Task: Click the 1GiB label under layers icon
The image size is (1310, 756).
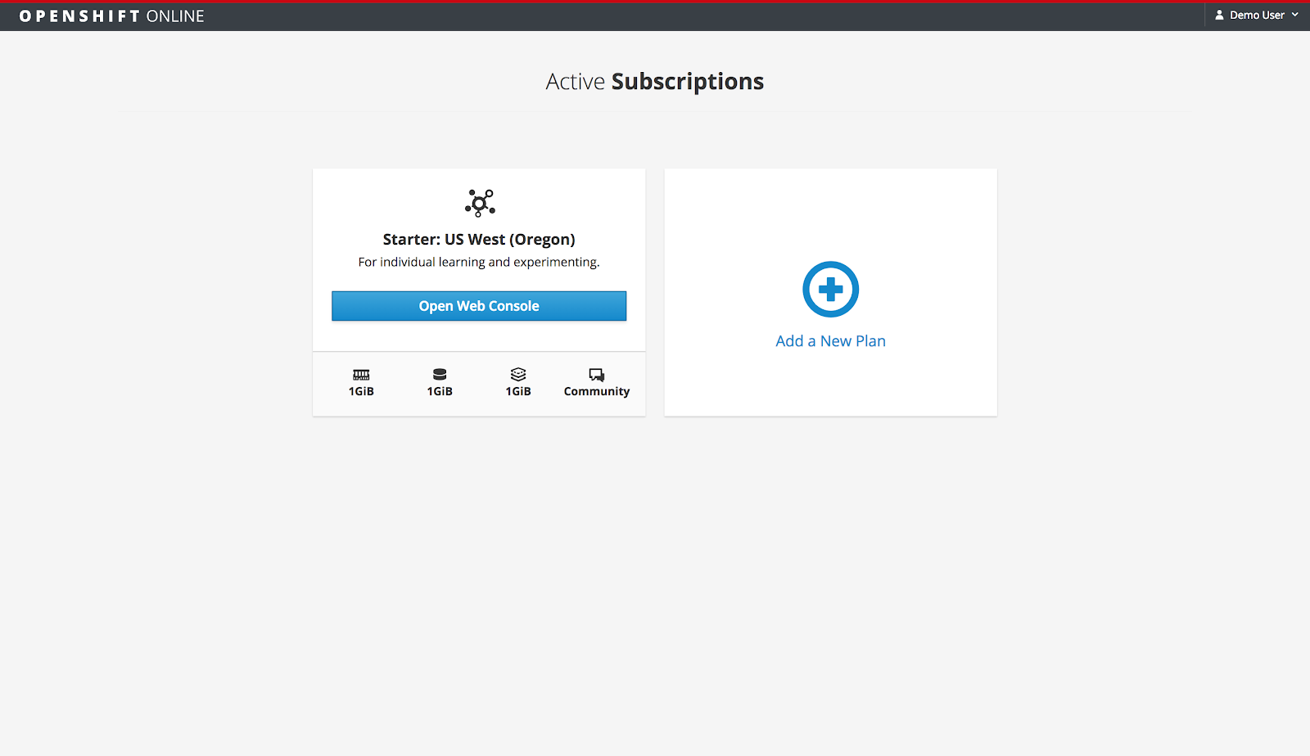Action: [518, 392]
